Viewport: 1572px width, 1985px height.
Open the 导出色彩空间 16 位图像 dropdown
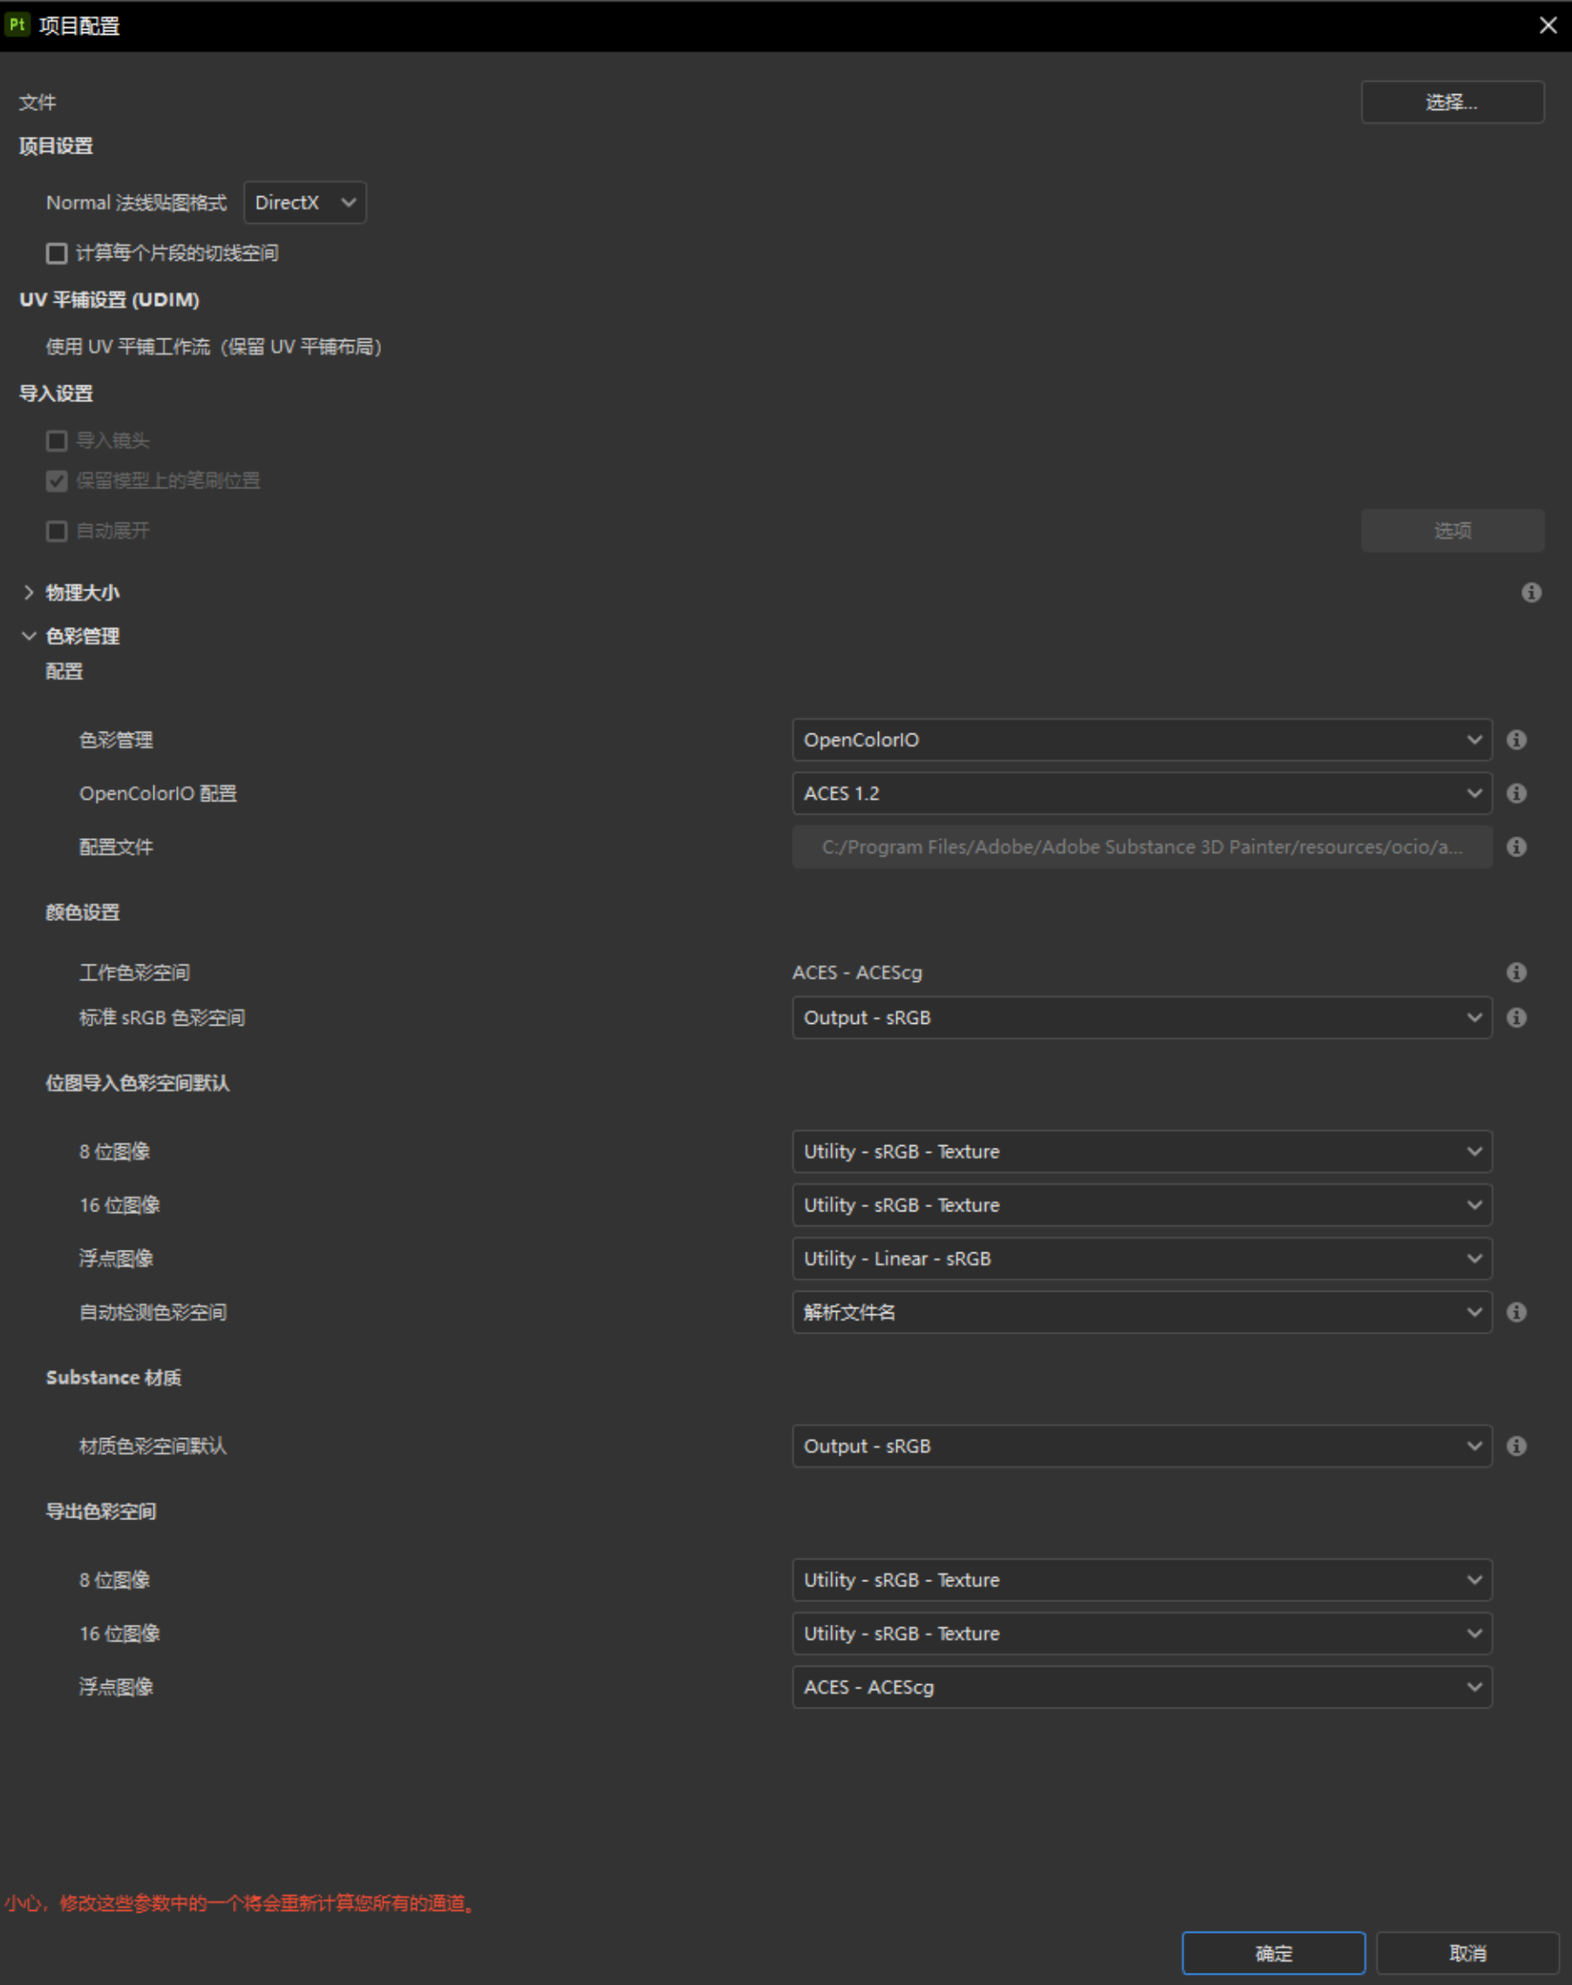click(1141, 1634)
